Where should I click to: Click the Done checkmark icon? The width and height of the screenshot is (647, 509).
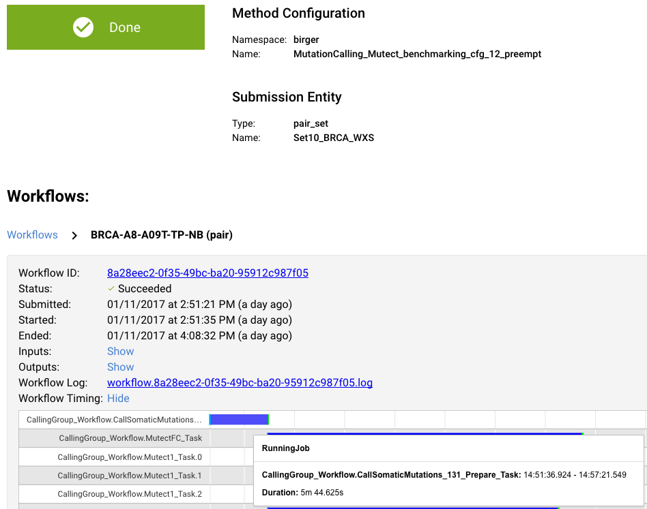click(83, 27)
